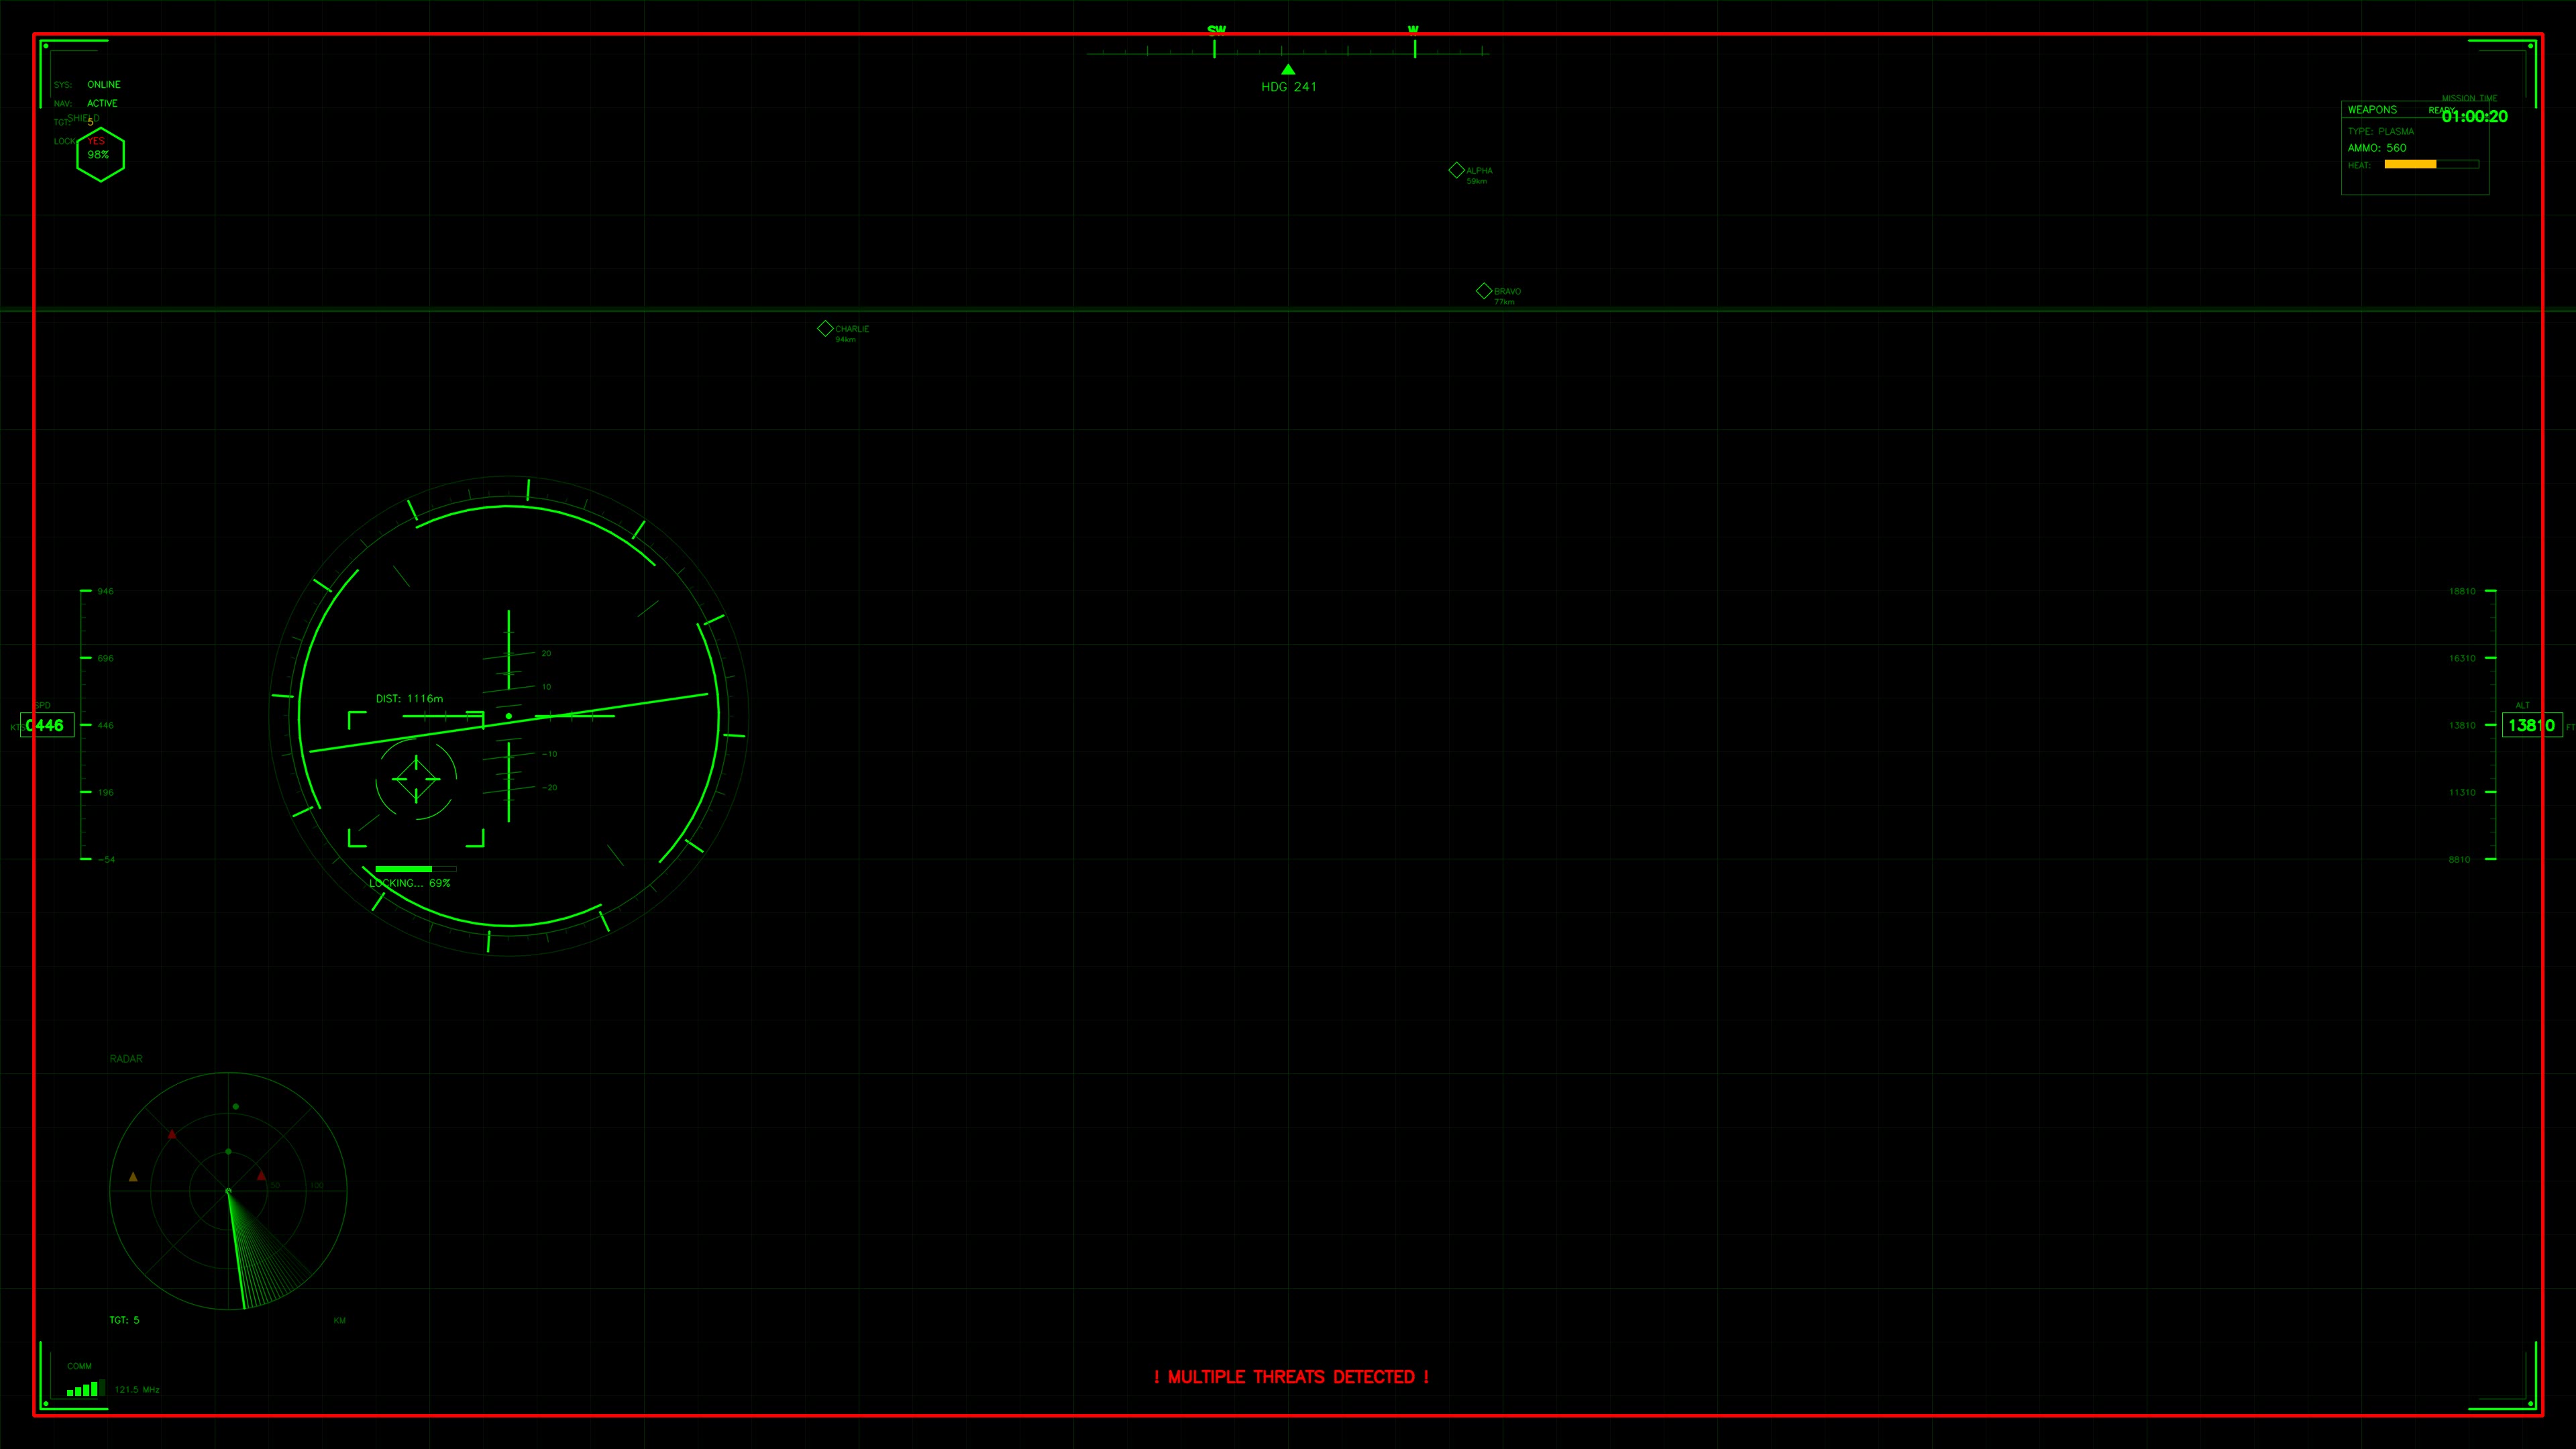The width and height of the screenshot is (2576, 1449).
Task: Click the heading triangle pointer under the compass
Action: [x=1288, y=69]
